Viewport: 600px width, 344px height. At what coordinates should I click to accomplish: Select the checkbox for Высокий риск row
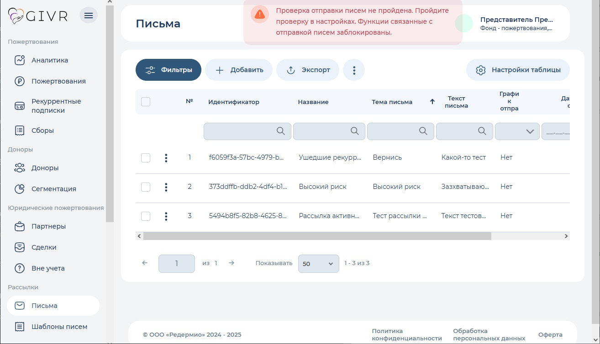146,187
